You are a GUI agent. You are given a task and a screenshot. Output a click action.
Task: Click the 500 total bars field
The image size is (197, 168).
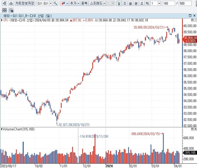coord(185,3)
